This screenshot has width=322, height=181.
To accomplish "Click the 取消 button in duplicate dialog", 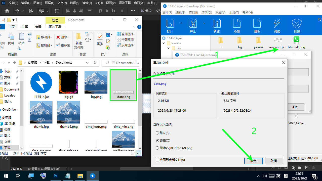I will (x=273, y=161).
